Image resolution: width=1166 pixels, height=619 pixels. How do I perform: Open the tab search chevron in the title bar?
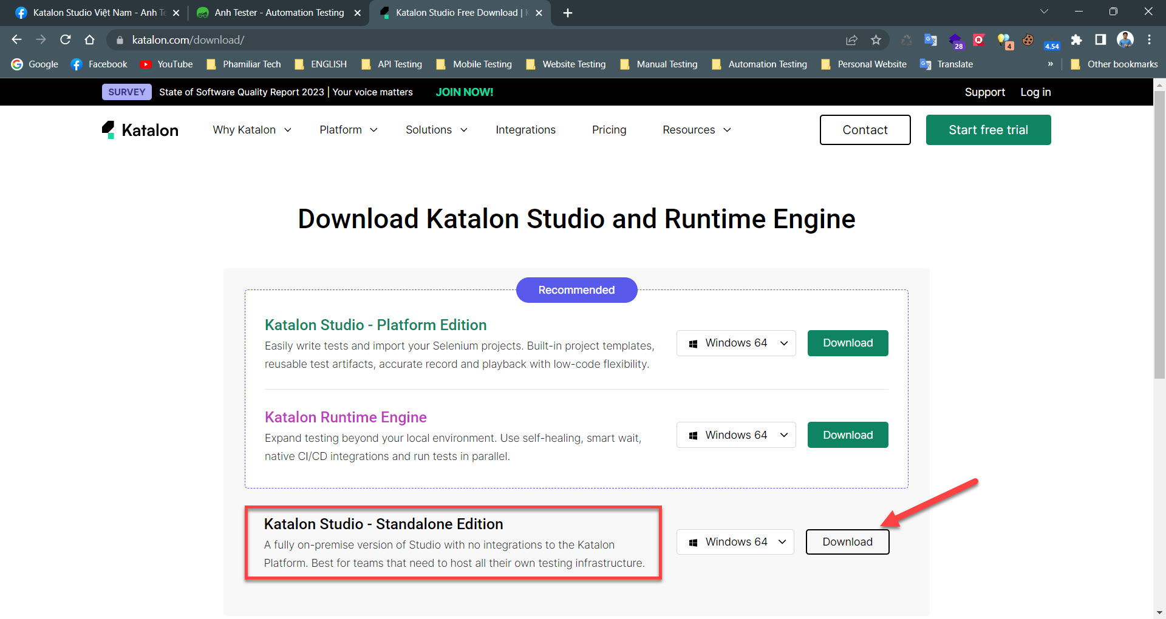[x=1044, y=12]
